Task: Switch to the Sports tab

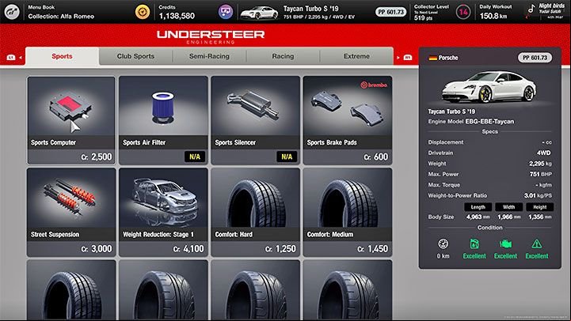Action: 62,56
